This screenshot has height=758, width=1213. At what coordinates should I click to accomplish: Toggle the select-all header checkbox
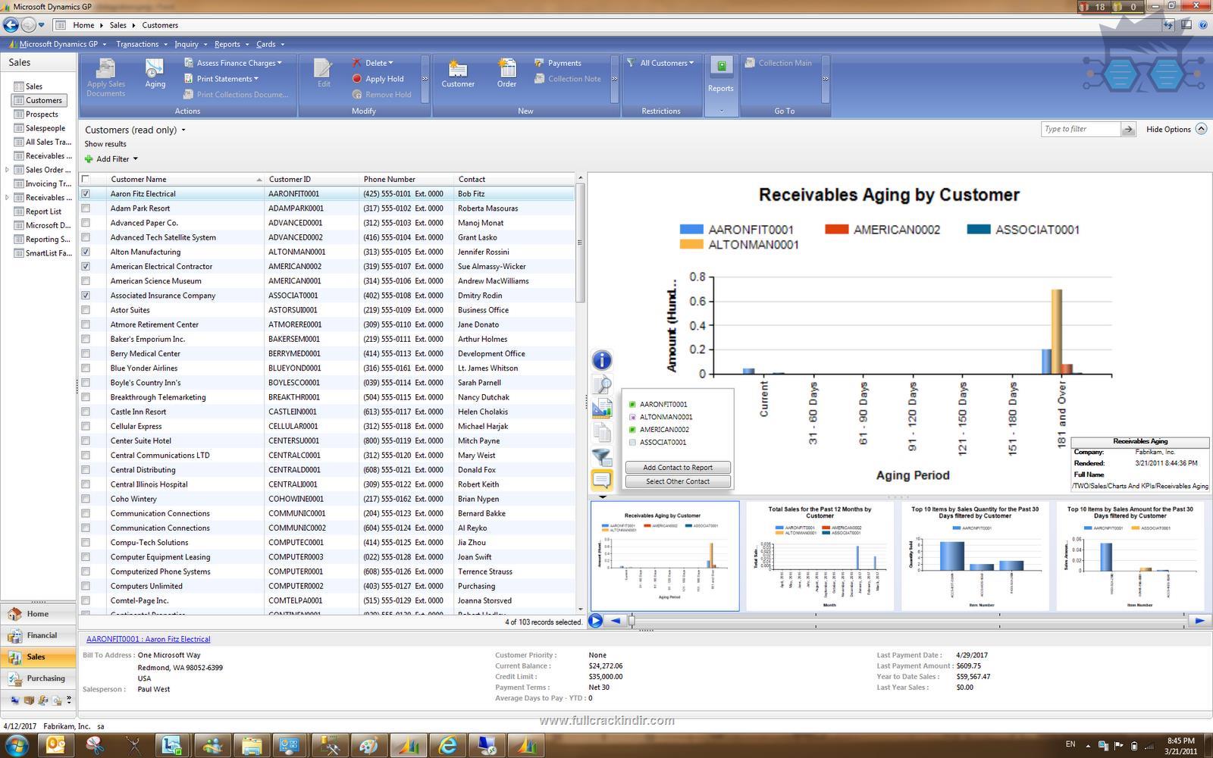(86, 180)
